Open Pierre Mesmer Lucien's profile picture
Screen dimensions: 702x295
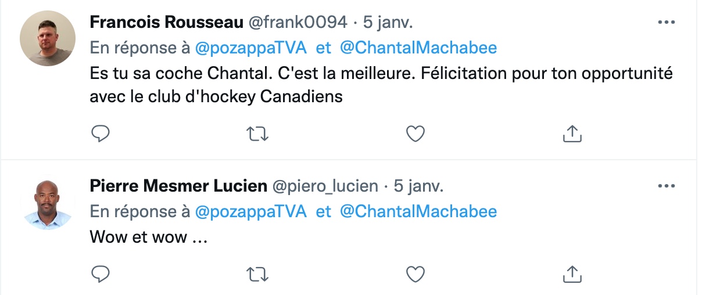[48, 202]
